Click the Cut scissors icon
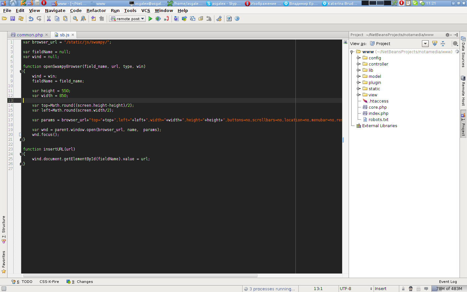Viewport: 467px width, 292px height. coord(49,19)
